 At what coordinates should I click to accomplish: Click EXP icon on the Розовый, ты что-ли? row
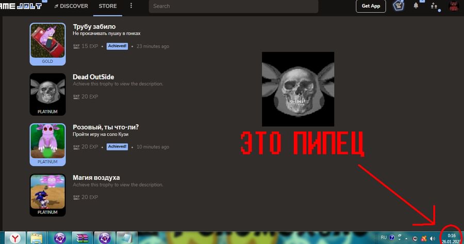point(76,147)
